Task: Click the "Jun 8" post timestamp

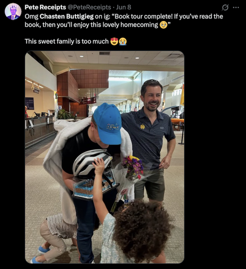Action: [123, 7]
